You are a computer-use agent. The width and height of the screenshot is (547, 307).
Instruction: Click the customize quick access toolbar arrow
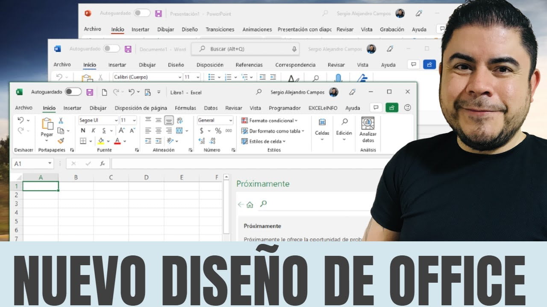(159, 92)
